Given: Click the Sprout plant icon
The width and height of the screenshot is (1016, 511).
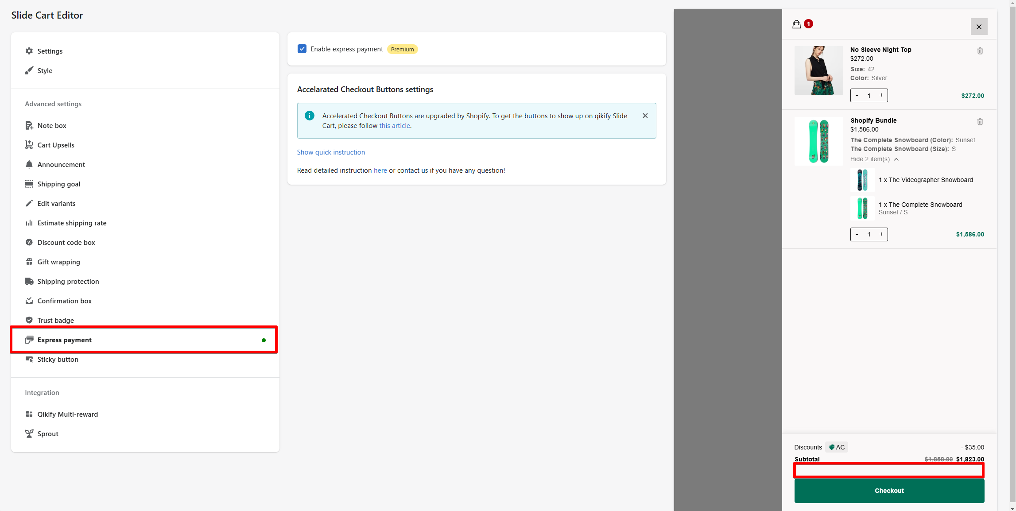Looking at the screenshot, I should coord(29,434).
